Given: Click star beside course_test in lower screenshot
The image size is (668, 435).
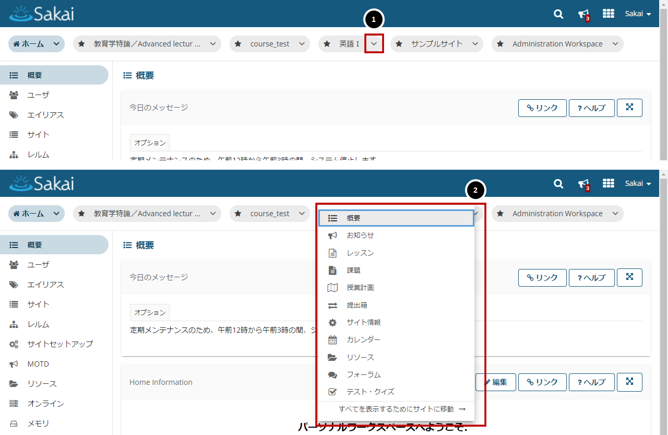Looking at the screenshot, I should tap(238, 214).
